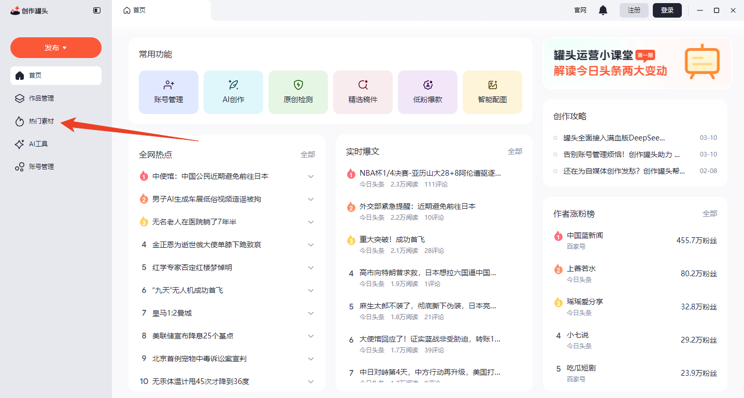Open the 账号管理 feature icon

[x=168, y=92]
